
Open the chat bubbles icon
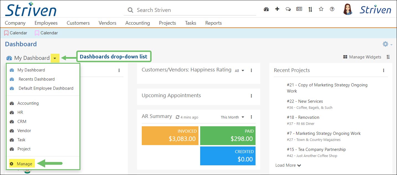tap(288, 9)
